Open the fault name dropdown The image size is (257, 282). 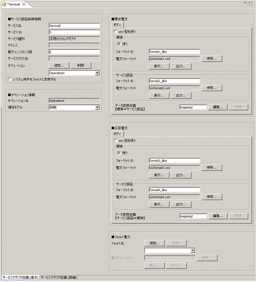[x=193, y=250]
